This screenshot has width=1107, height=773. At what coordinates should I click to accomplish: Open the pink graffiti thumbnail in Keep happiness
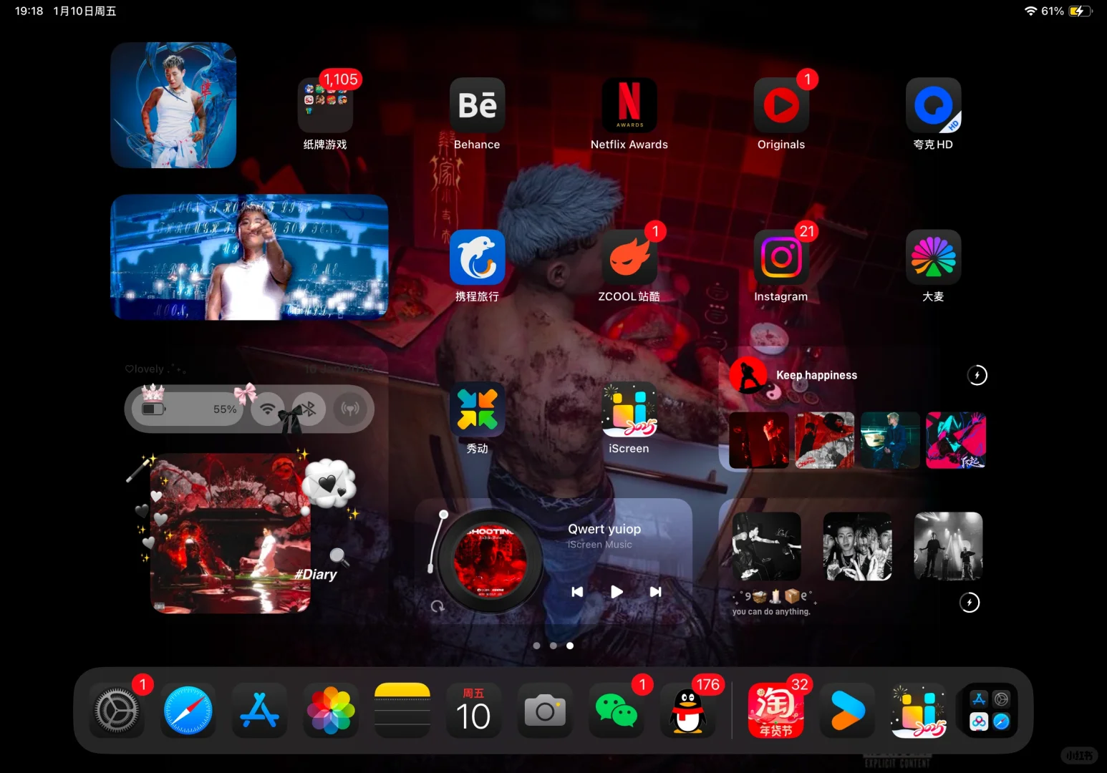[956, 440]
